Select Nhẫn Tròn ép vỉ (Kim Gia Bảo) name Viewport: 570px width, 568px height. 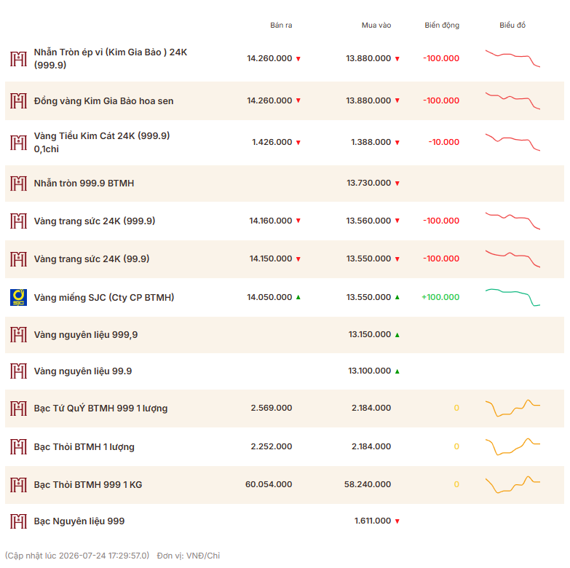click(x=111, y=58)
